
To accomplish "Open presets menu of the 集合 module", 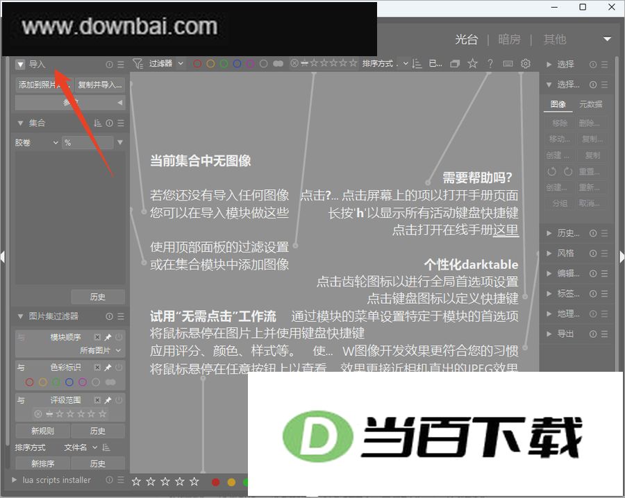I will pyautogui.click(x=121, y=123).
